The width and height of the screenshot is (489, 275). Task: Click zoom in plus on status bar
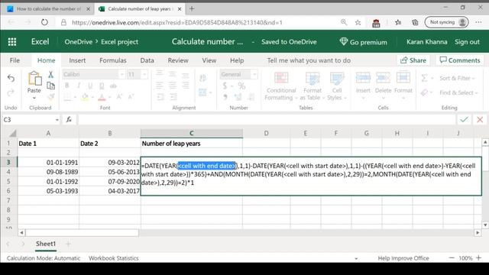click(x=479, y=258)
